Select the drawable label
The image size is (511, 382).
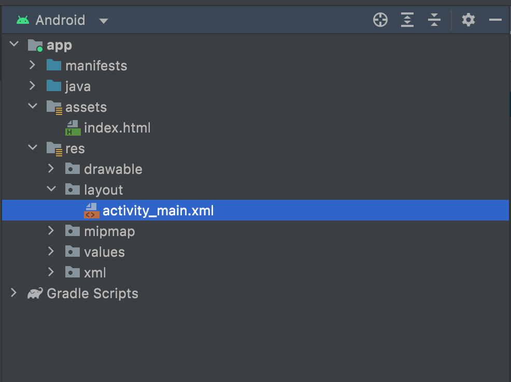pyautogui.click(x=113, y=169)
